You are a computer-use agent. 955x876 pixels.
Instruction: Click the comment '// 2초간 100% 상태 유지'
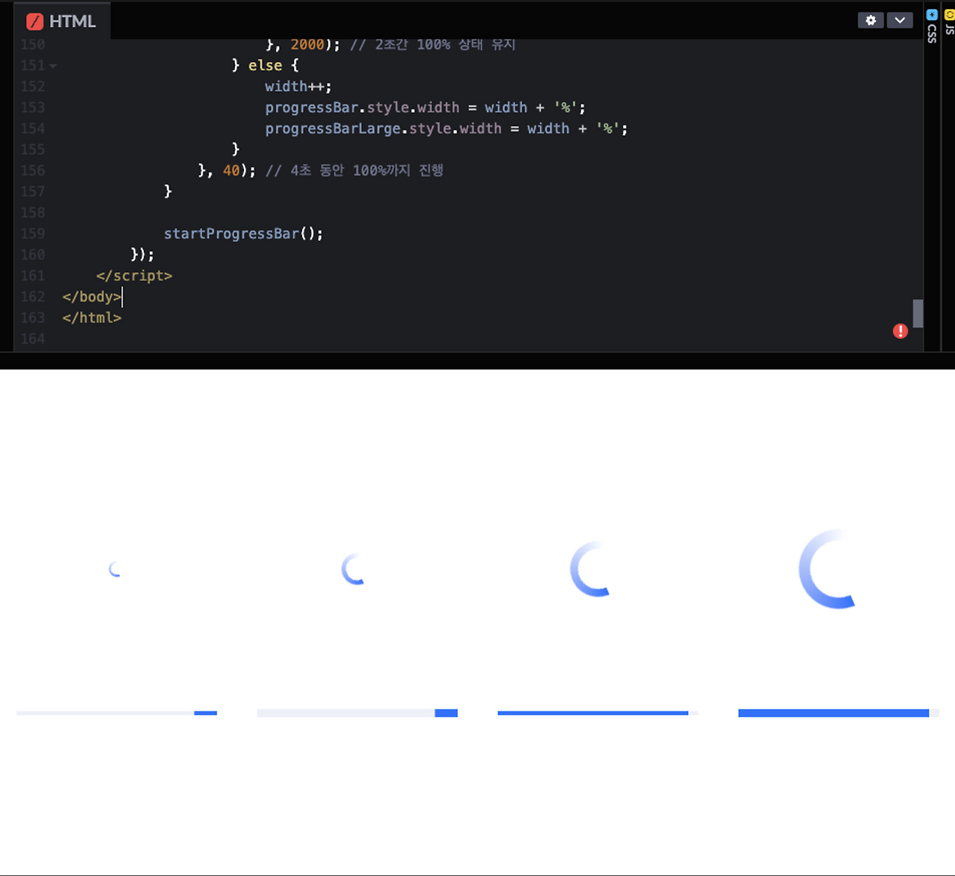coord(433,45)
